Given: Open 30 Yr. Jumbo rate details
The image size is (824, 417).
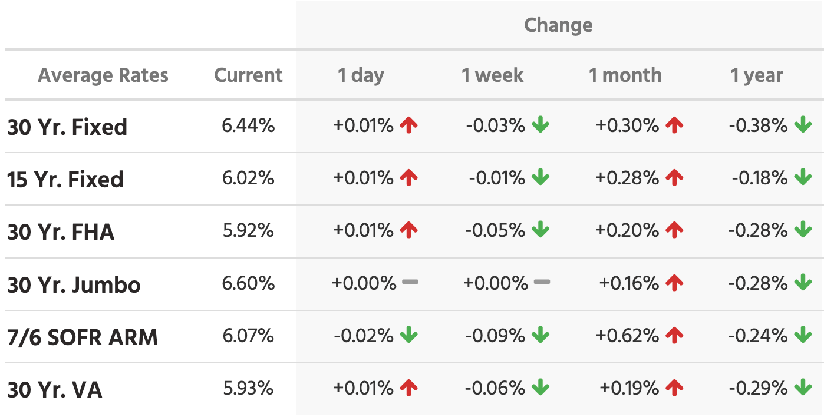Looking at the screenshot, I should [74, 285].
